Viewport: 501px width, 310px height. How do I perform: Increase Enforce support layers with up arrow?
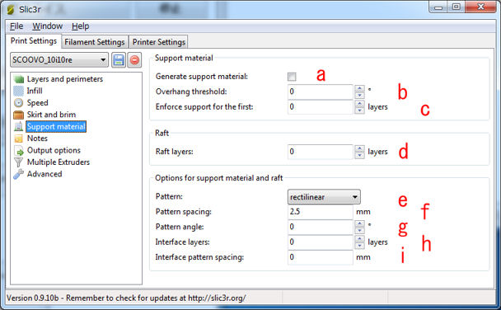[359, 104]
